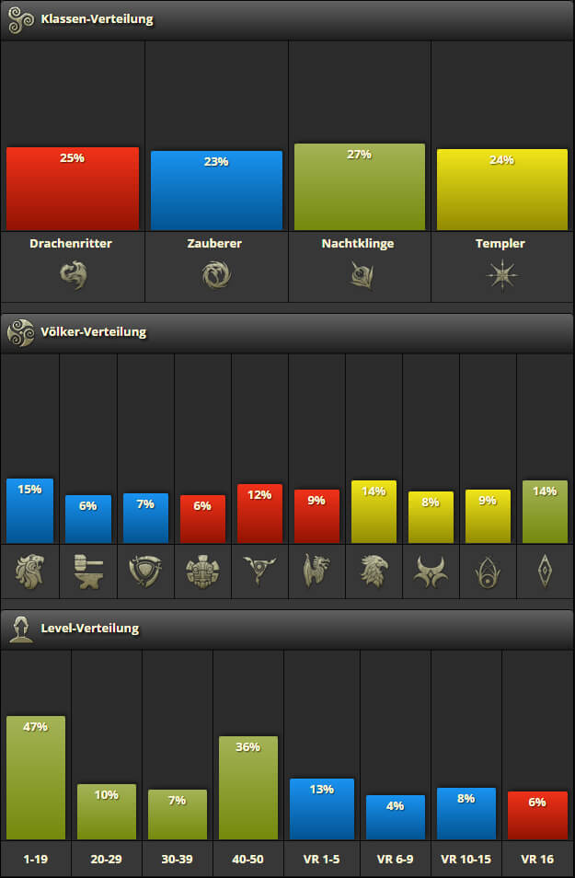Image resolution: width=575 pixels, height=878 pixels.
Task: Click the triskelion icon beside Klassen-Verteilung
Action: (x=21, y=19)
